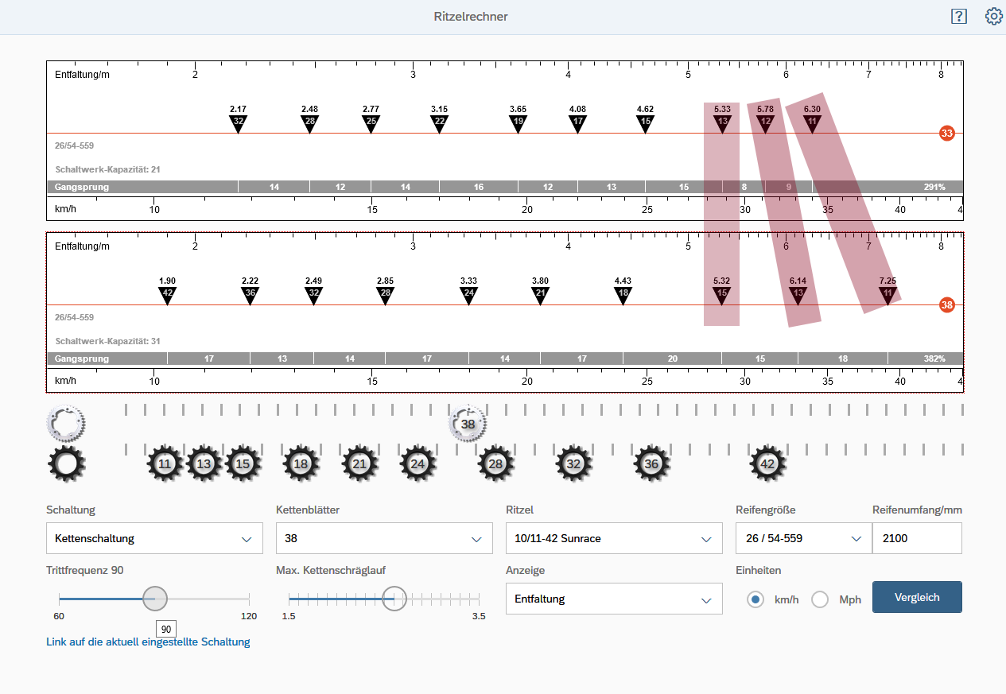Screen dimensions: 1006x694
Task: Click the empty grey chainring icon
Action: click(x=66, y=423)
